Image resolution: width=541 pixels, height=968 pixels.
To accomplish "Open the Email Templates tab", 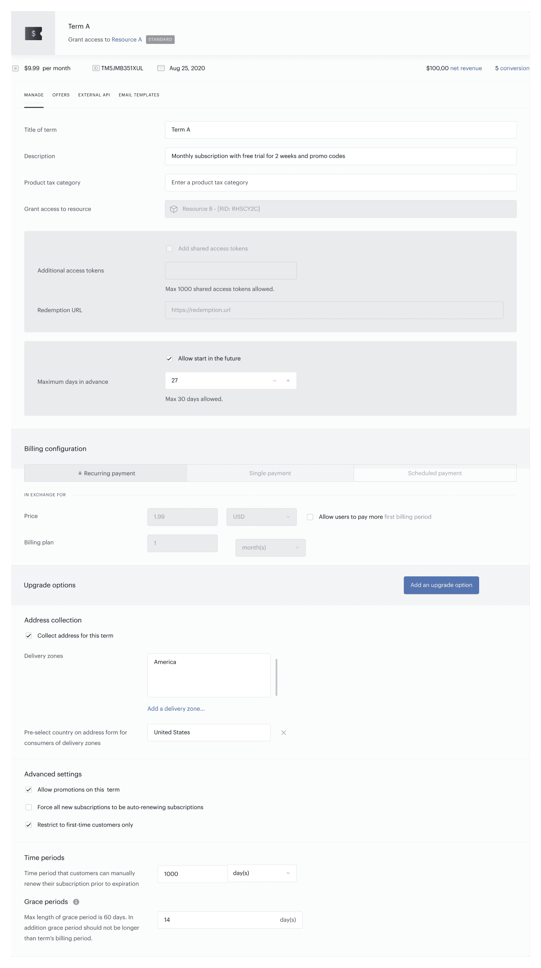I will pyautogui.click(x=139, y=95).
